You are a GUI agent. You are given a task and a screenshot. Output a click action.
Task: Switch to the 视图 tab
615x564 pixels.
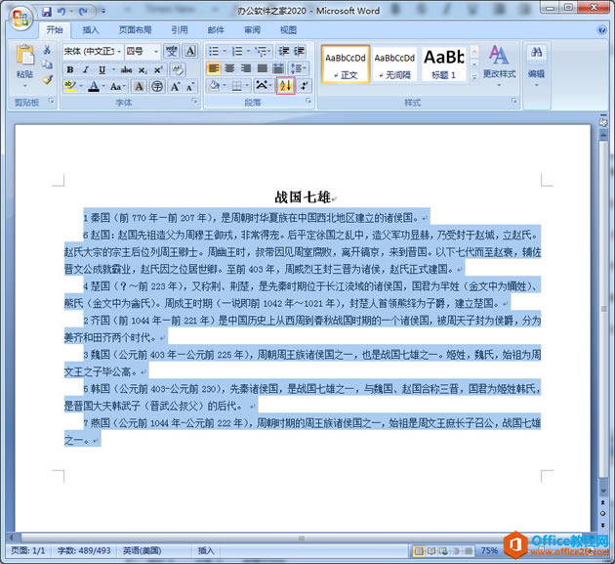(x=288, y=30)
